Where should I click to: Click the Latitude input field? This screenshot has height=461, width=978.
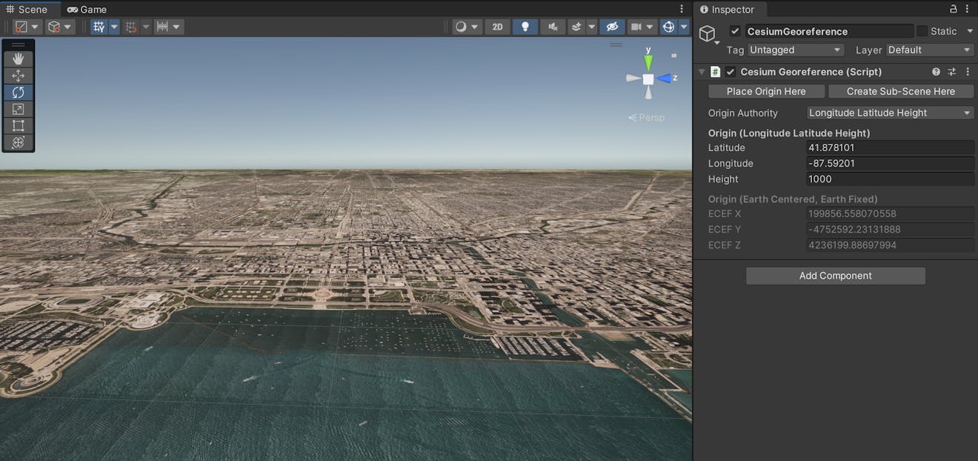click(889, 147)
